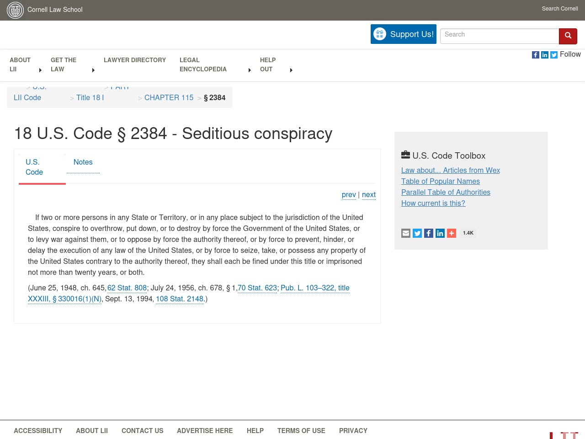Open the ABOUT LII menu

[20, 64]
